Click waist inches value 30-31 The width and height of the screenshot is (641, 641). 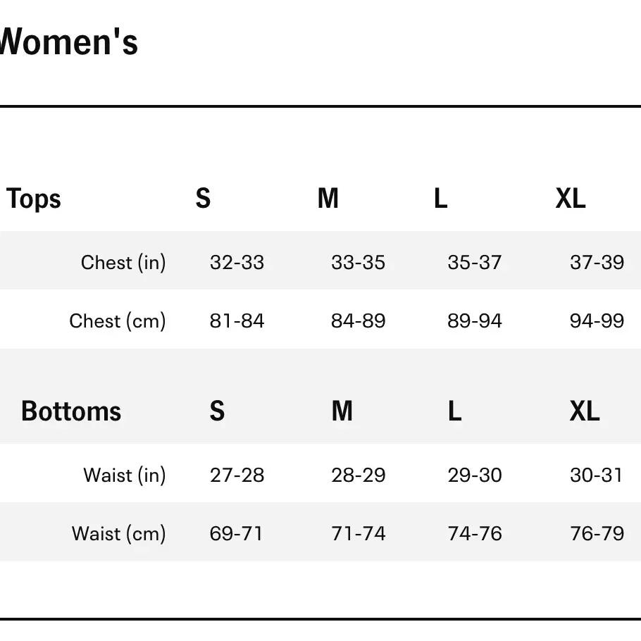coord(597,475)
